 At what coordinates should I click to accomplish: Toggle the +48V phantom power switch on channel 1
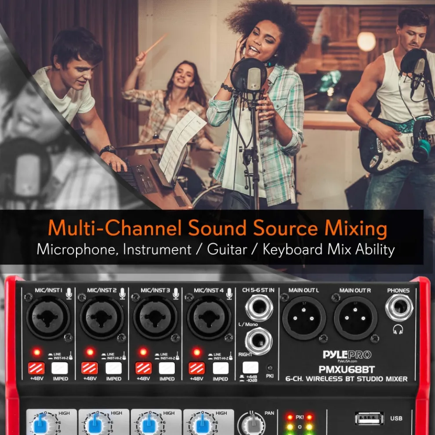point(36,367)
